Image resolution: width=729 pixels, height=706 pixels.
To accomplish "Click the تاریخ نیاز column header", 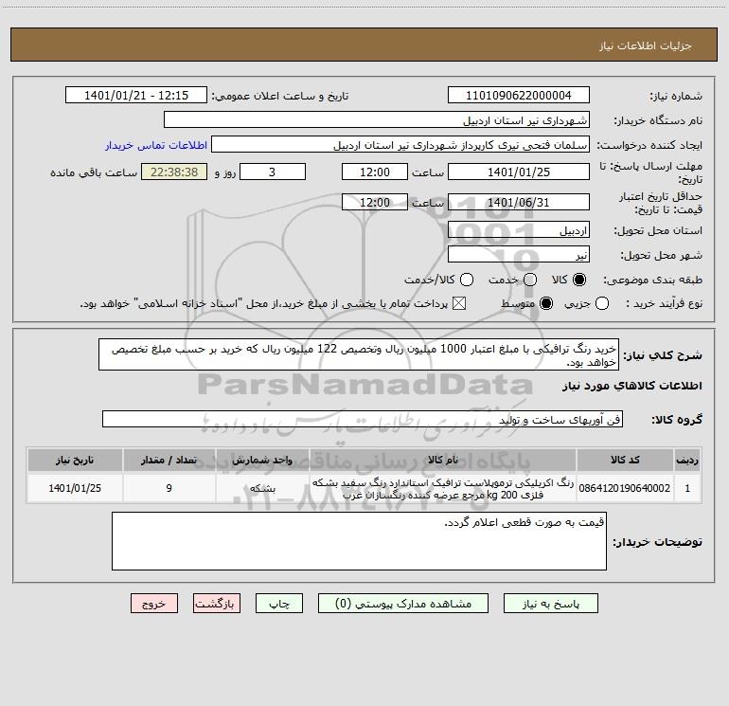I will tap(75, 460).
